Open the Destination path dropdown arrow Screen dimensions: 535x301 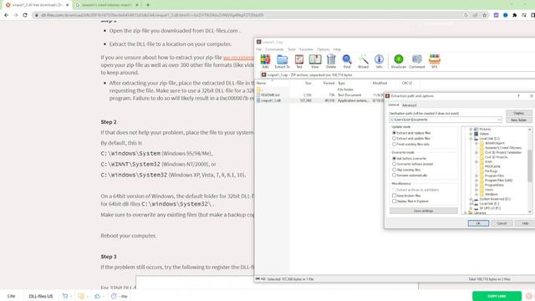pos(499,120)
